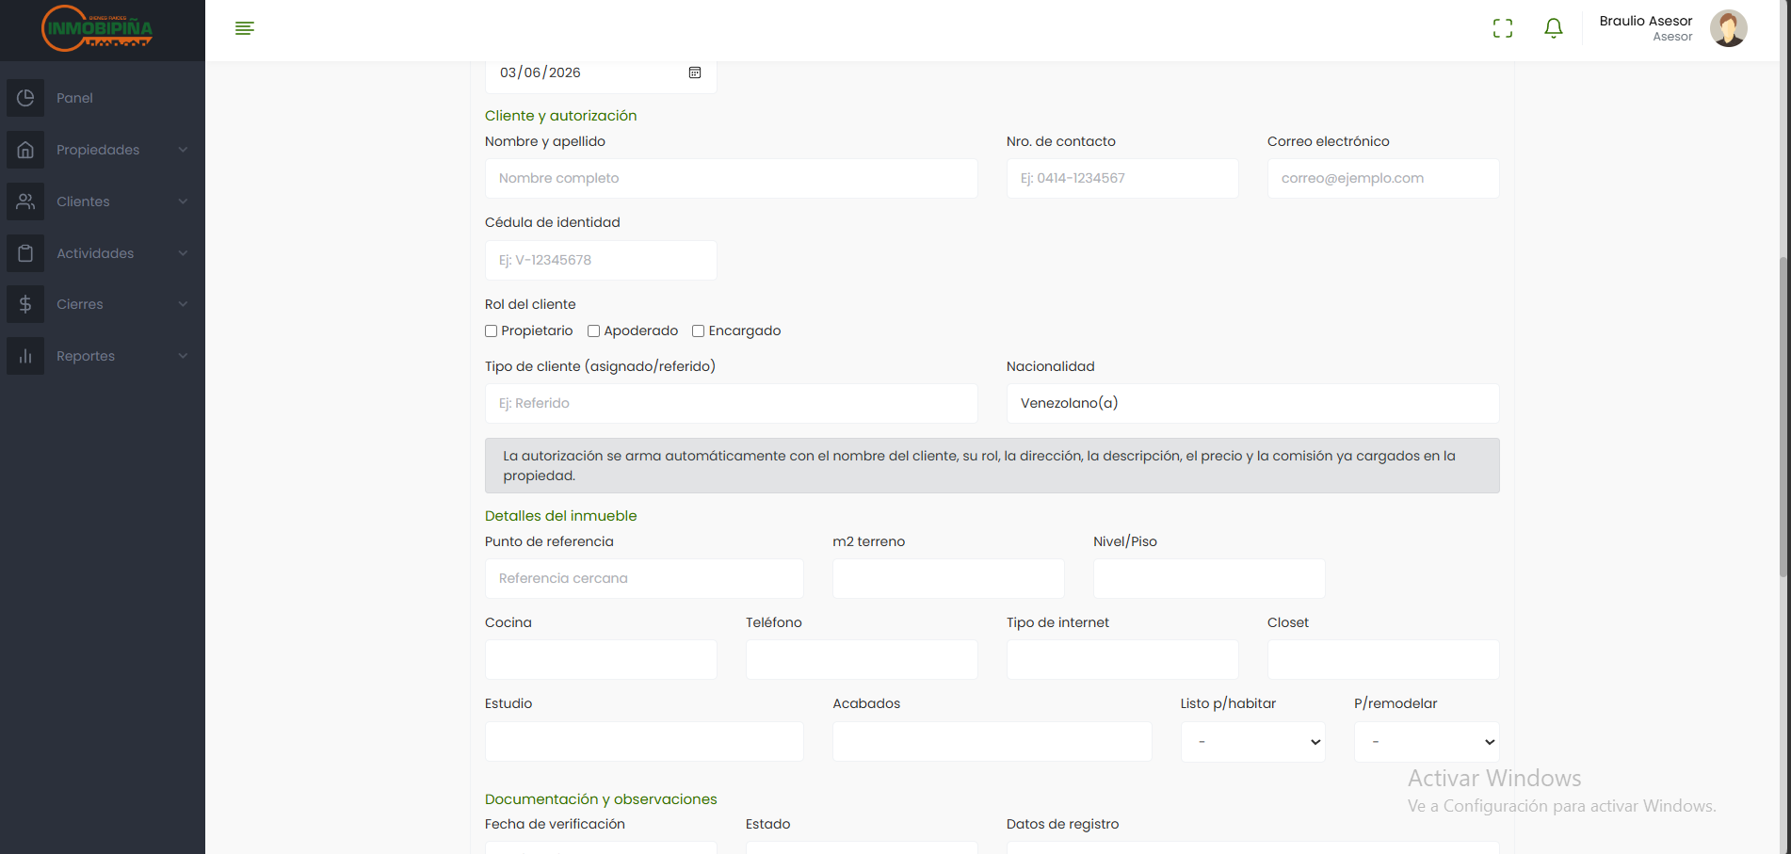Expand the Clientes submenu chevron

pyautogui.click(x=184, y=201)
